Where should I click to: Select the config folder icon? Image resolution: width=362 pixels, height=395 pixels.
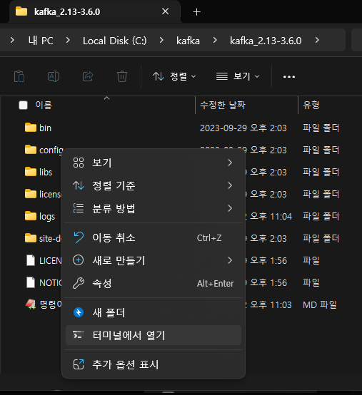tap(31, 150)
